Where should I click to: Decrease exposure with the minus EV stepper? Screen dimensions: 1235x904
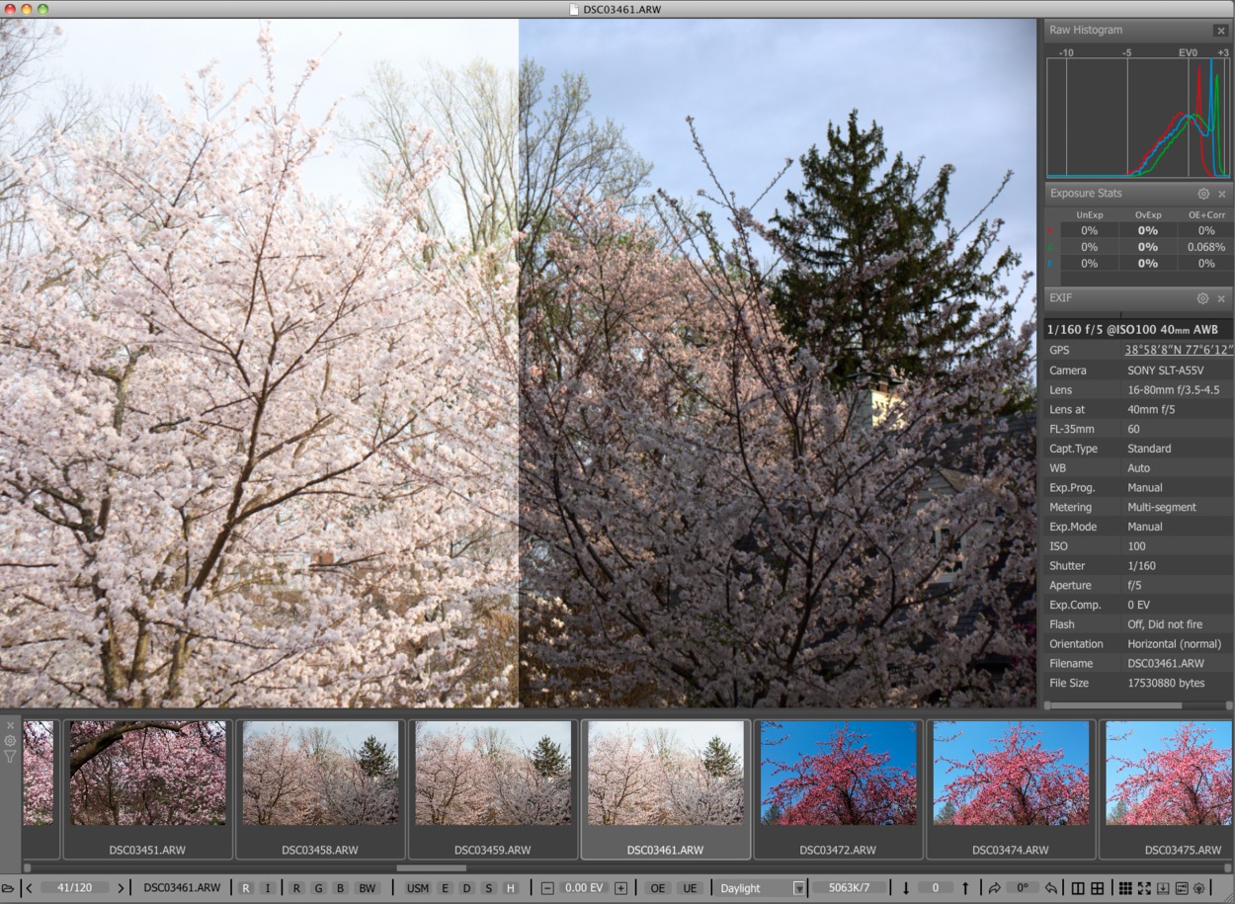547,888
